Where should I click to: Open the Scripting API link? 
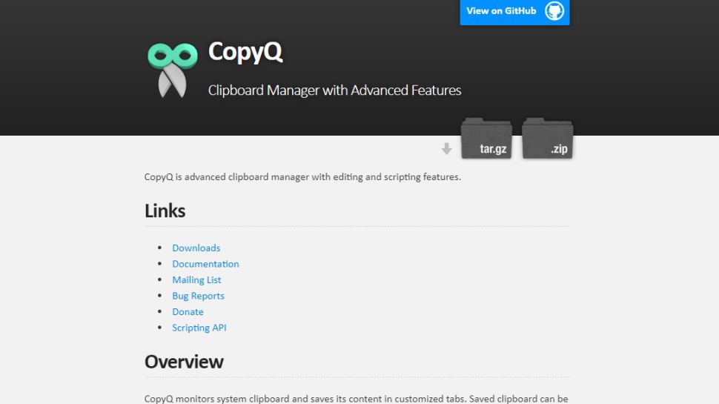[x=199, y=328]
